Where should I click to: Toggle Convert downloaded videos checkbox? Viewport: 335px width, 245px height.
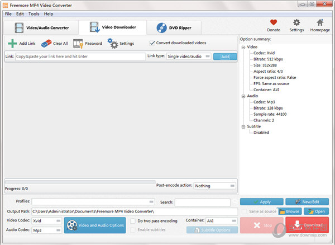(152, 43)
